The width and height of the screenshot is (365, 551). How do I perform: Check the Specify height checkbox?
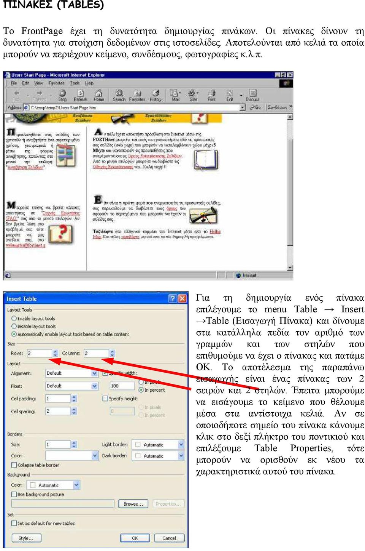coord(105,399)
